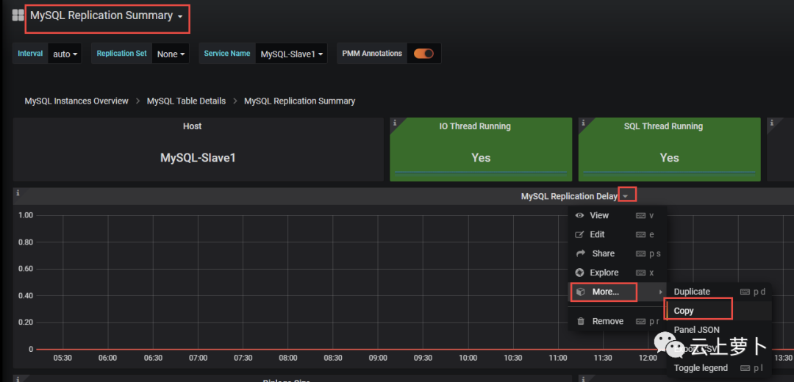794x382 pixels.
Task: Click the MySQL Replication Delay panel title text
Action: point(569,196)
